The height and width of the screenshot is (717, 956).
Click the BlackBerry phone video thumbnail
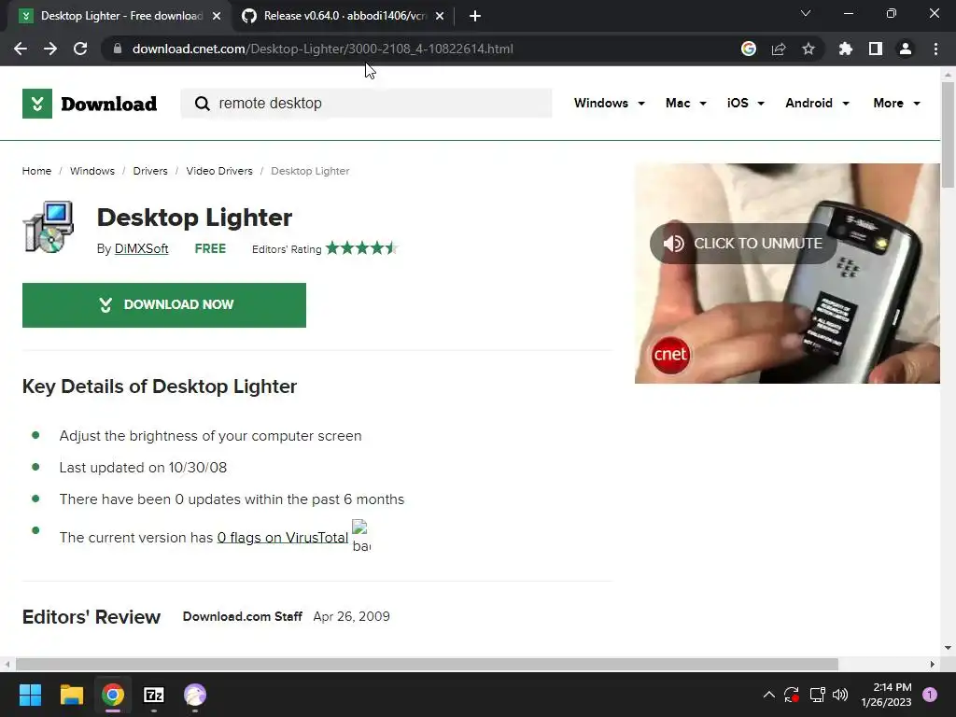point(787,274)
